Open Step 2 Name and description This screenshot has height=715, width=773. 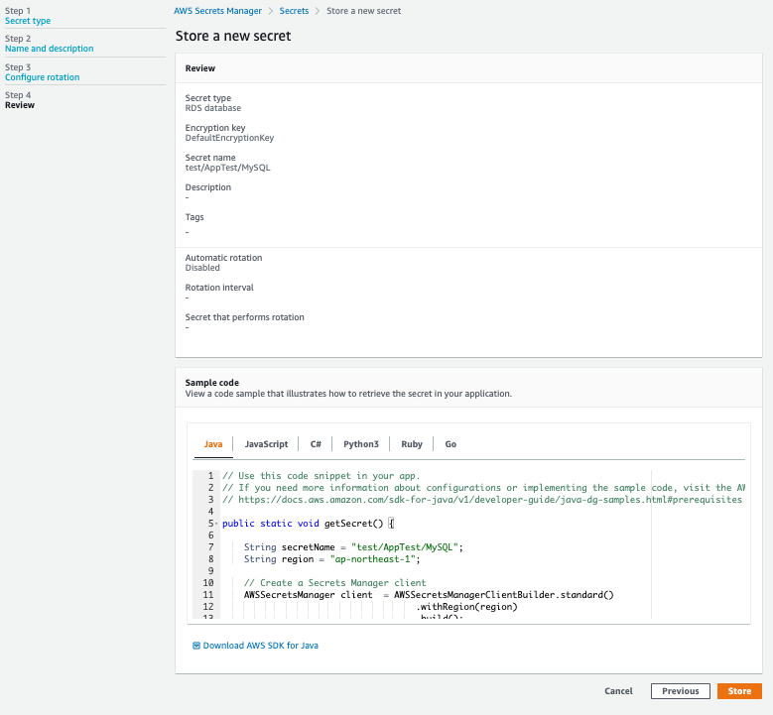[50, 49]
